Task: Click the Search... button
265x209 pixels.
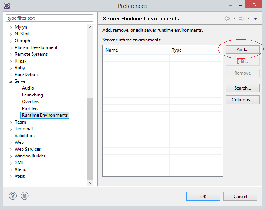Action: [x=243, y=88]
